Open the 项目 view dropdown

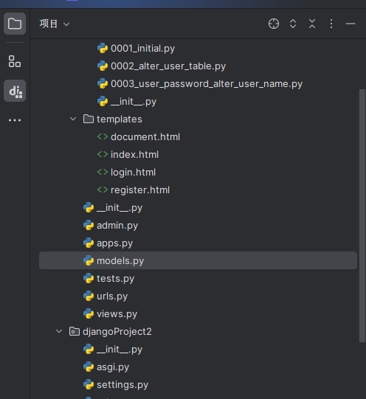[55, 24]
